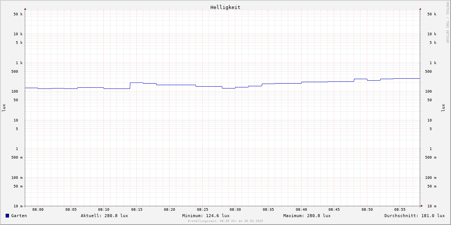
Task: Click the Erstellungszeit 08:58 Uhr footer text
Action: point(225,221)
